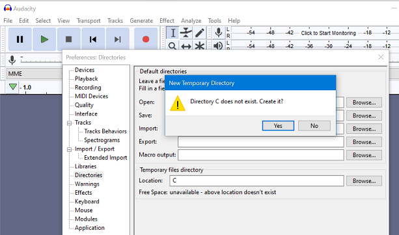Open the Edit menu

click(x=24, y=21)
